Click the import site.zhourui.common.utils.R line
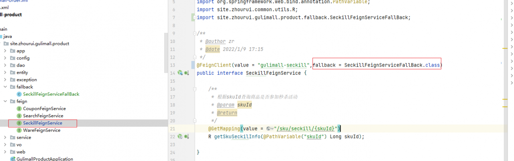This screenshot has height=161, width=514. (247, 10)
